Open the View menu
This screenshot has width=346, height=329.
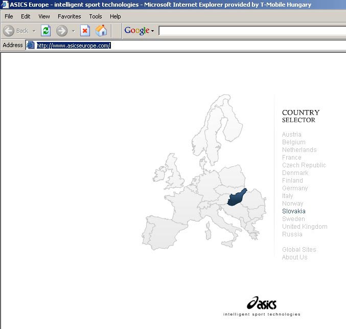[x=44, y=16]
